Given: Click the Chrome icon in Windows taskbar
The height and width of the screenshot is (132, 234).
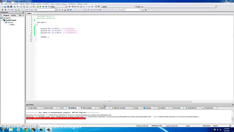Looking at the screenshot, I should [26, 129].
